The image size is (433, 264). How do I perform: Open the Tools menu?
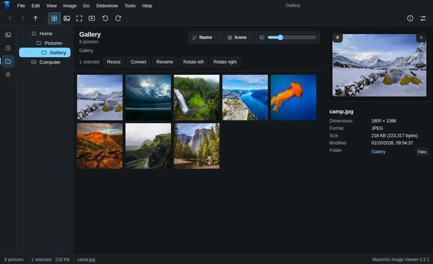(x=130, y=5)
